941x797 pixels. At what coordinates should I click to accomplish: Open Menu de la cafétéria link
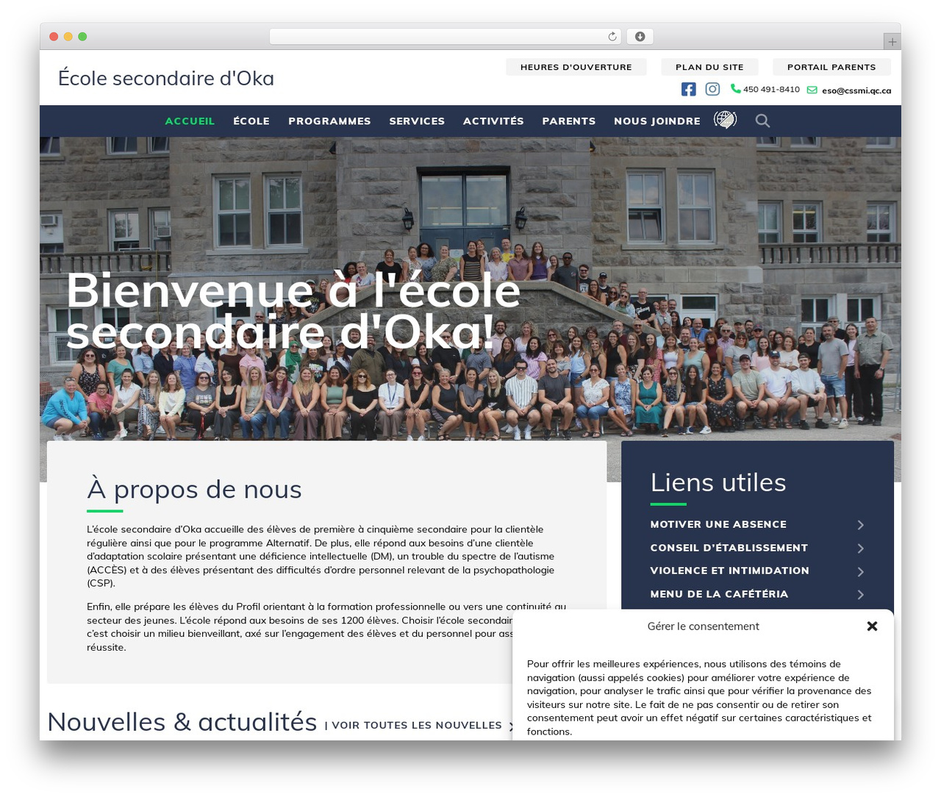[719, 594]
